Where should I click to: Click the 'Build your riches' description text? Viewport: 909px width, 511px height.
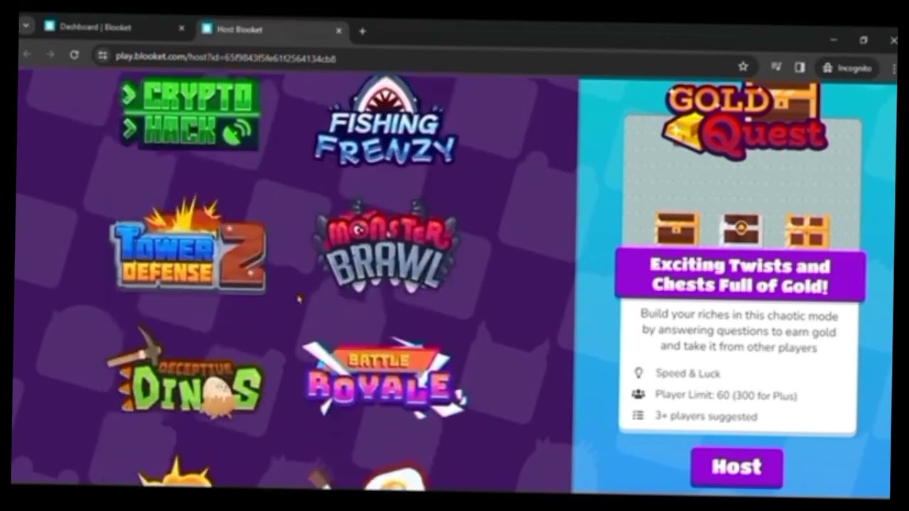(739, 331)
